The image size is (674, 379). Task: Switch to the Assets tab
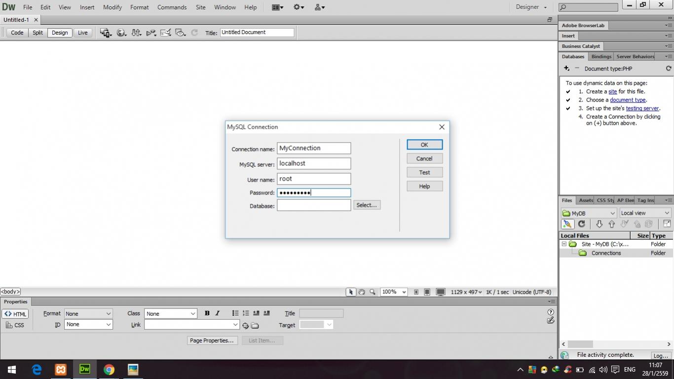click(x=586, y=200)
